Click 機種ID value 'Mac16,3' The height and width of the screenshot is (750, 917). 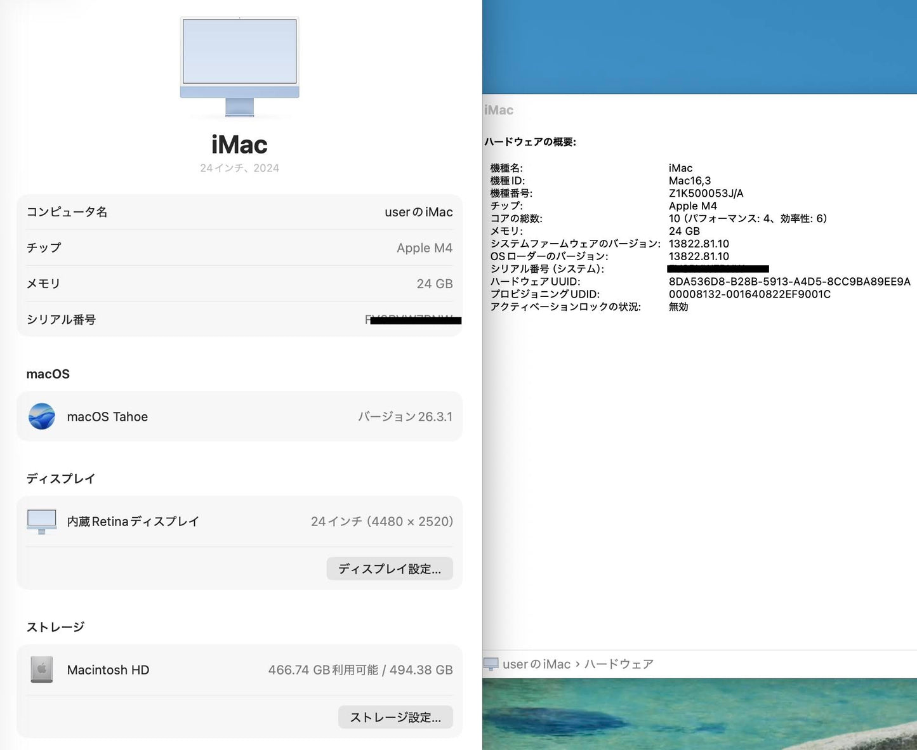(x=690, y=181)
